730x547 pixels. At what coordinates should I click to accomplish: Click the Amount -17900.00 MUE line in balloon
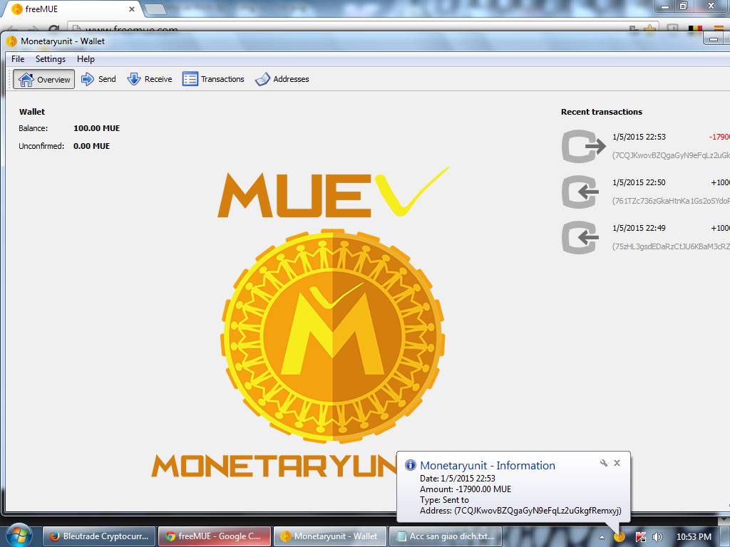click(x=466, y=489)
